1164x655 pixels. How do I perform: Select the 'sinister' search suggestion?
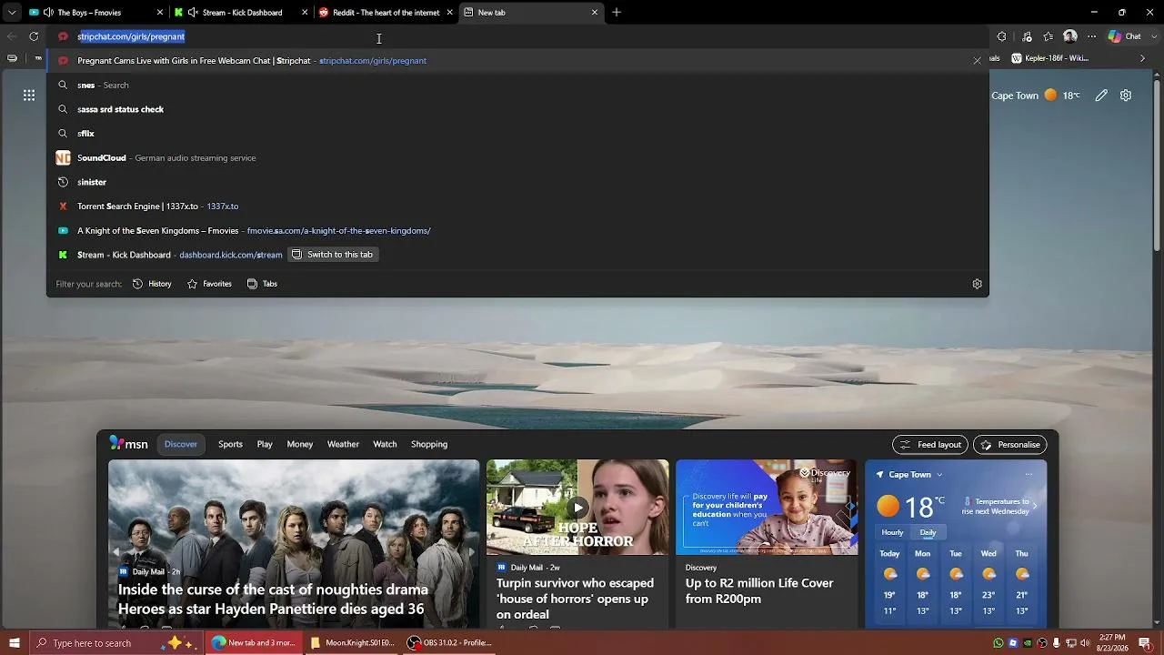point(517,182)
